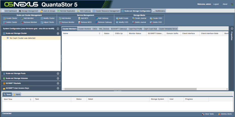Click the Remove Gateway icon
The width and height of the screenshot is (235, 117).
(x=97, y=22)
